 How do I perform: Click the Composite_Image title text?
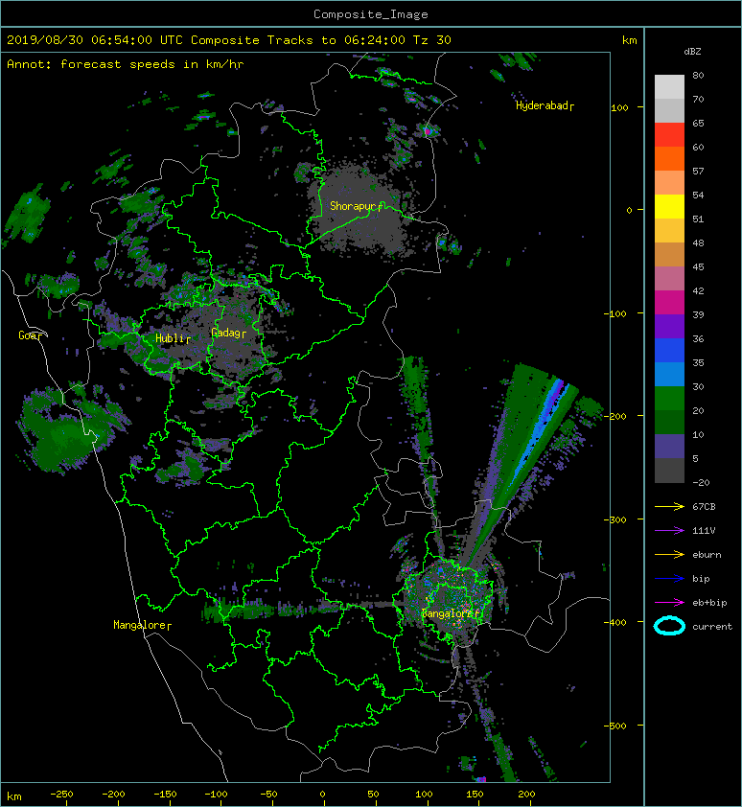(371, 14)
